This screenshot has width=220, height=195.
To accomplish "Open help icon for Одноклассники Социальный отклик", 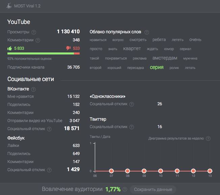I will [132, 104].
